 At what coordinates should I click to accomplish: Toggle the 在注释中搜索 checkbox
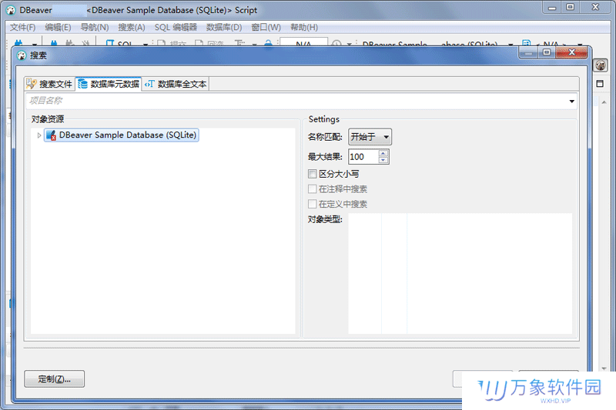313,189
